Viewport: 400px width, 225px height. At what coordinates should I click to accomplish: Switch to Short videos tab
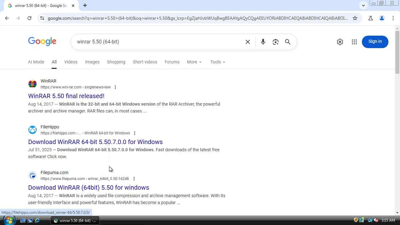click(x=145, y=62)
